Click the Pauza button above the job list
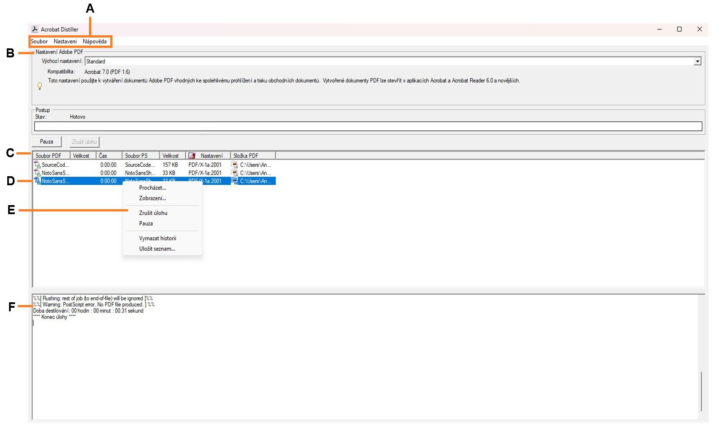Viewport: 723px width, 427px height. (x=47, y=142)
